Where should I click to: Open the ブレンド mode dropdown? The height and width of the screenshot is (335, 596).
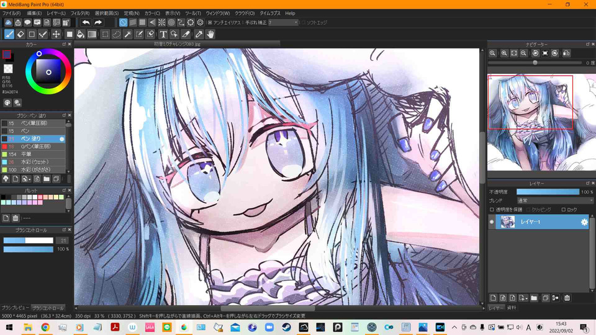[554, 200]
